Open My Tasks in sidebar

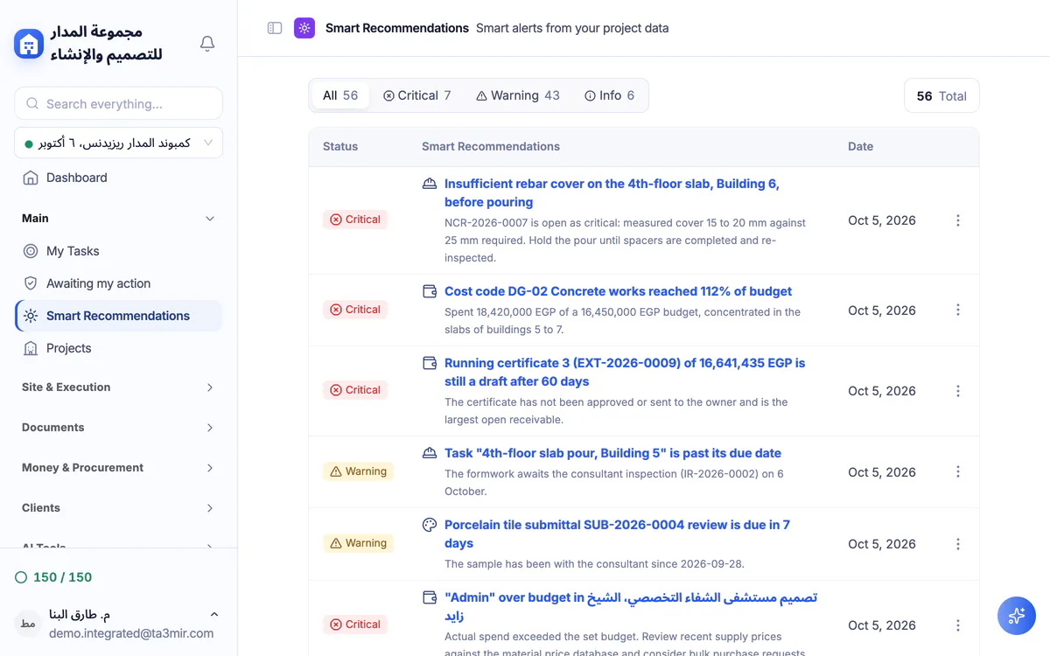point(118,251)
